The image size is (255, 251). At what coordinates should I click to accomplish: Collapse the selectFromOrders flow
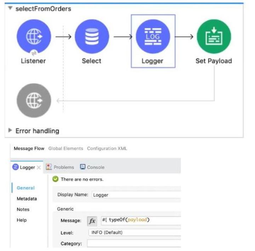click(10, 9)
